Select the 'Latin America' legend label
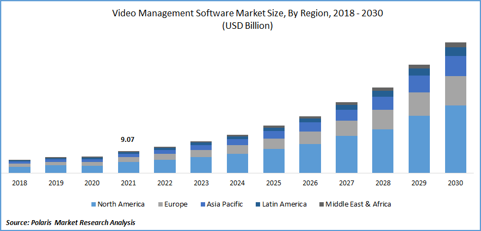This screenshot has width=481, height=231. tap(284, 204)
